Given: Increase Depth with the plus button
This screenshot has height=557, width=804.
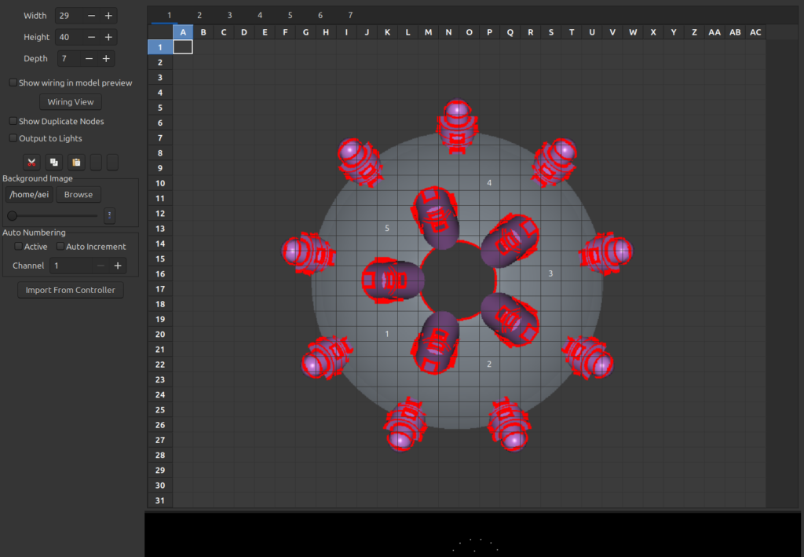Looking at the screenshot, I should (x=106, y=58).
